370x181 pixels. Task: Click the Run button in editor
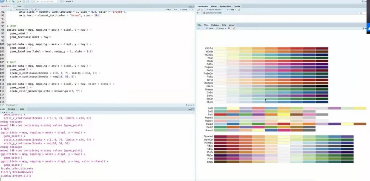point(169,9)
